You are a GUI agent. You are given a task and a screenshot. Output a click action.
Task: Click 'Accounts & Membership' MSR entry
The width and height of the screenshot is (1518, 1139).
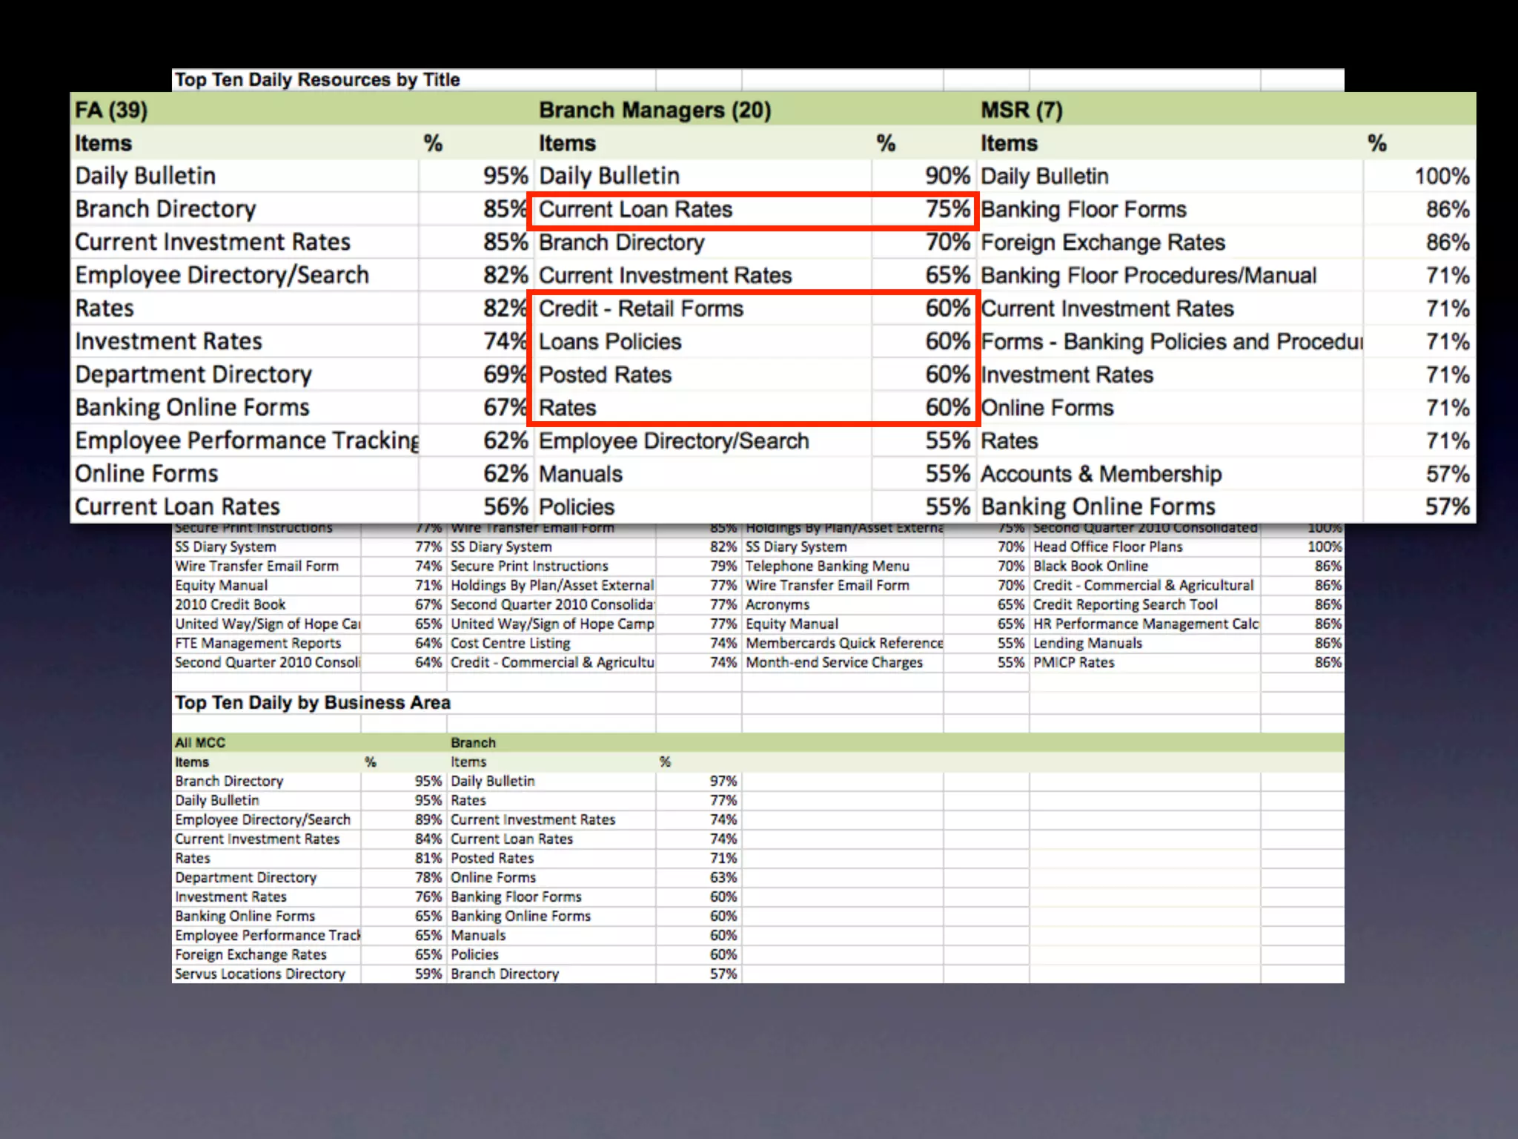[x=1101, y=474]
